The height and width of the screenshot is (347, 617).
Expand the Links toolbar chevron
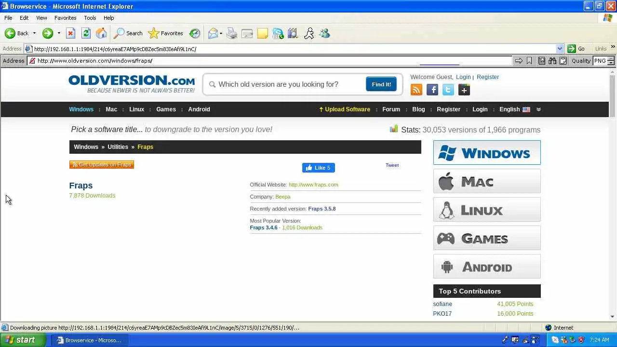613,47
